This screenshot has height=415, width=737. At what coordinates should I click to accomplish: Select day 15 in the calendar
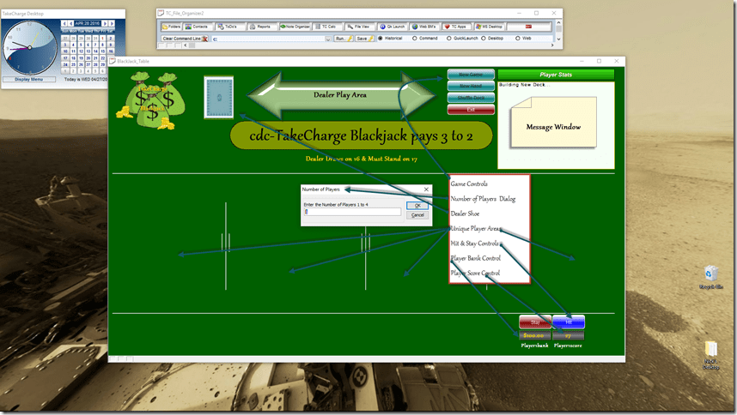[x=102, y=51]
